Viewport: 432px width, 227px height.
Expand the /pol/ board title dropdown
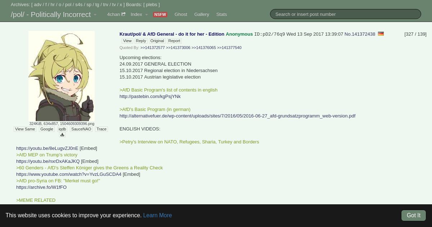click(95, 15)
